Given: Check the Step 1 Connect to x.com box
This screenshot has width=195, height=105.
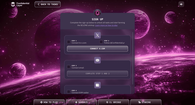Looking at the screenshot, I should coord(69,42).
